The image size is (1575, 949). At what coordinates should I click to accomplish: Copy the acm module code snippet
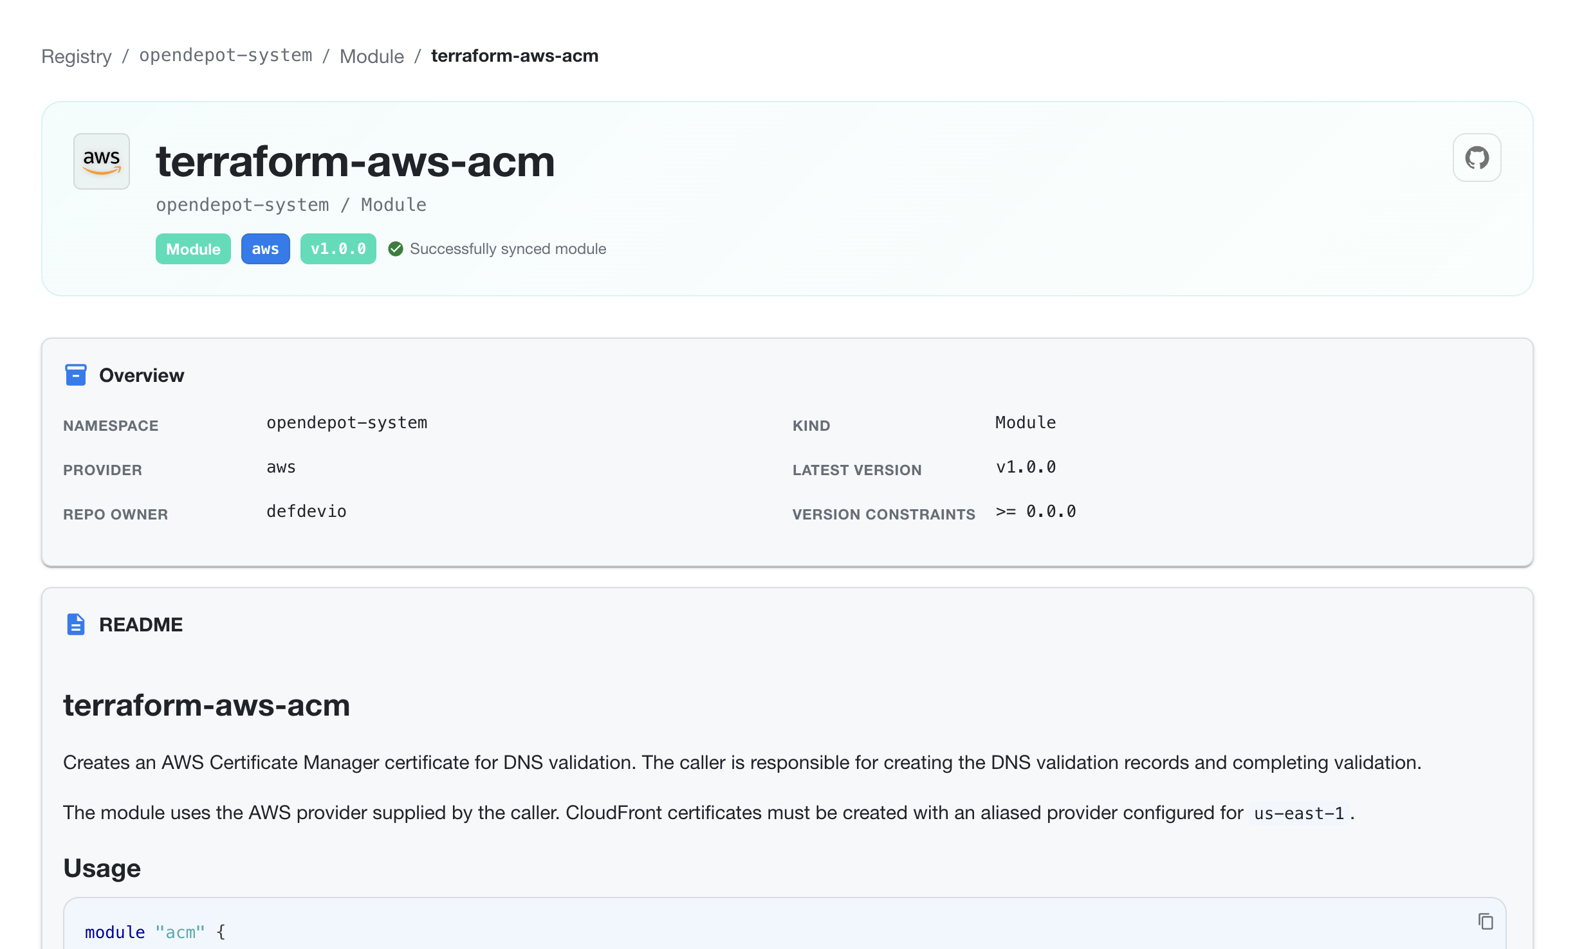click(1486, 921)
